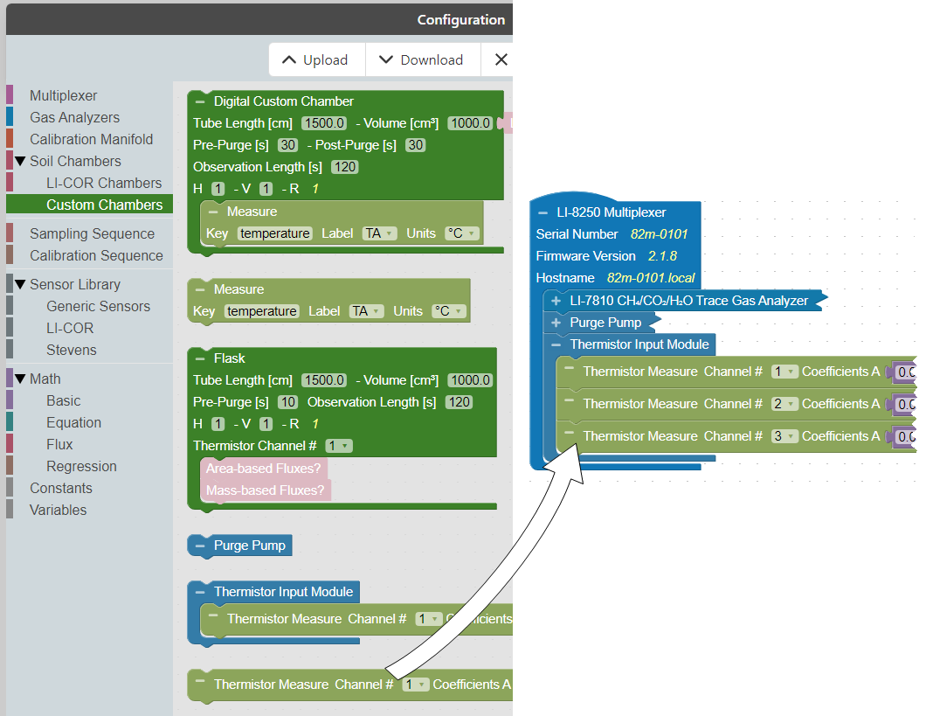The height and width of the screenshot is (716, 926).
Task: Edit Volume field in Digital Custom Chamber
Action: pos(470,123)
